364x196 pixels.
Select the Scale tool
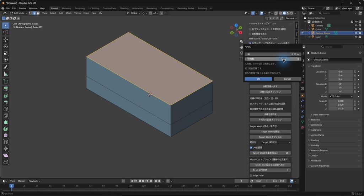pos(6,53)
